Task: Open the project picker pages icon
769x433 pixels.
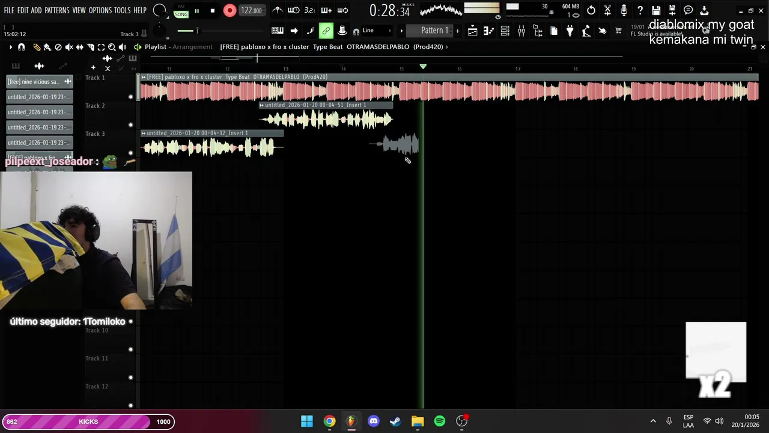Action: pyautogui.click(x=554, y=31)
